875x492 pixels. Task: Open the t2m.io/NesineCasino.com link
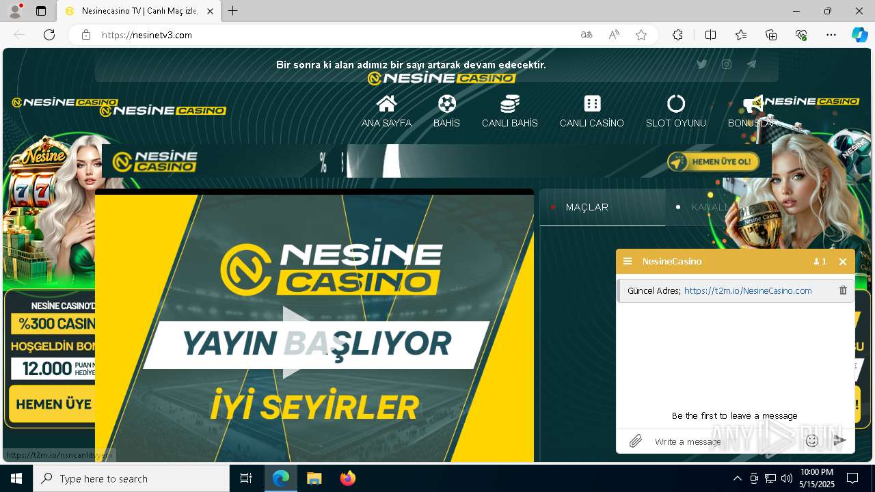coord(748,290)
